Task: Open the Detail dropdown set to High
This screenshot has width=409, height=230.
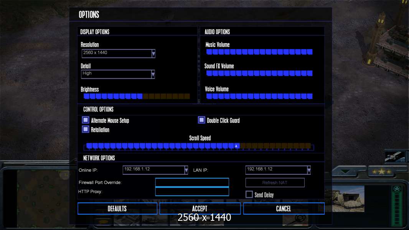Action: pyautogui.click(x=118, y=74)
